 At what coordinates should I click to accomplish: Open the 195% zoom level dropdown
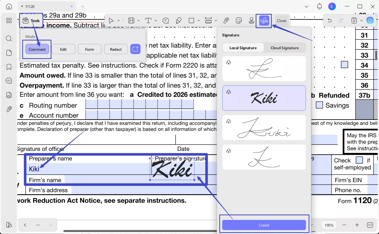[x=329, y=225]
